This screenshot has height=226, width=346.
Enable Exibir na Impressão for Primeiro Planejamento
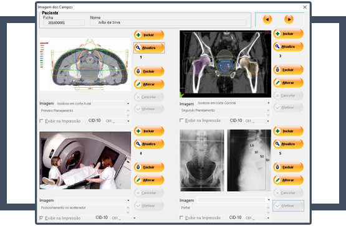coord(41,121)
